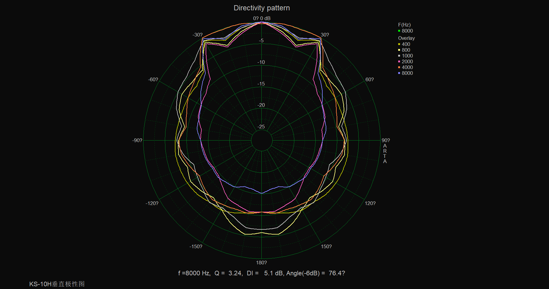The image size is (549, 289).
Task: Click the orange 4000 Hz overlay swatch
Action: point(399,67)
